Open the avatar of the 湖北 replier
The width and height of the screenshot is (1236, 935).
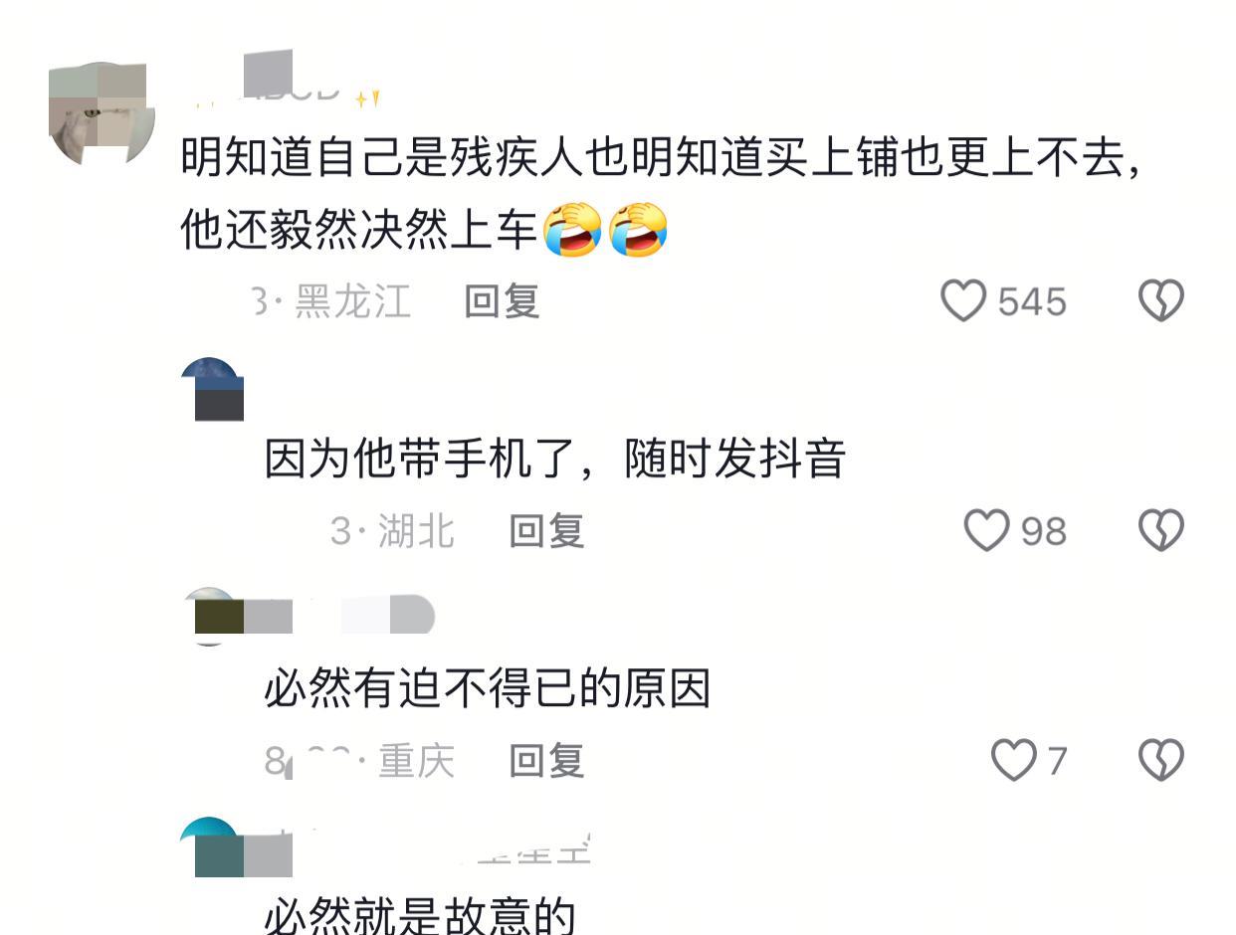point(212,389)
